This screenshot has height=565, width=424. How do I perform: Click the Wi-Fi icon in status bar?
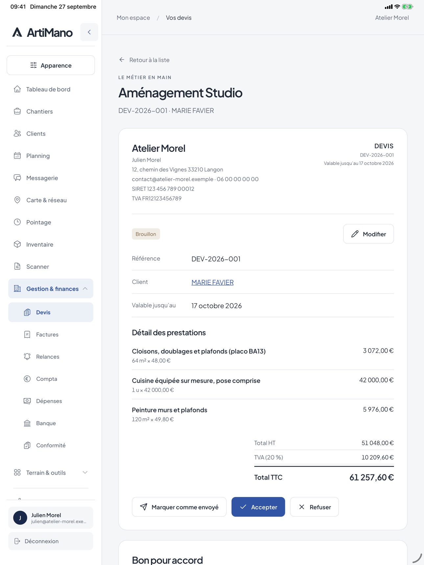click(397, 7)
